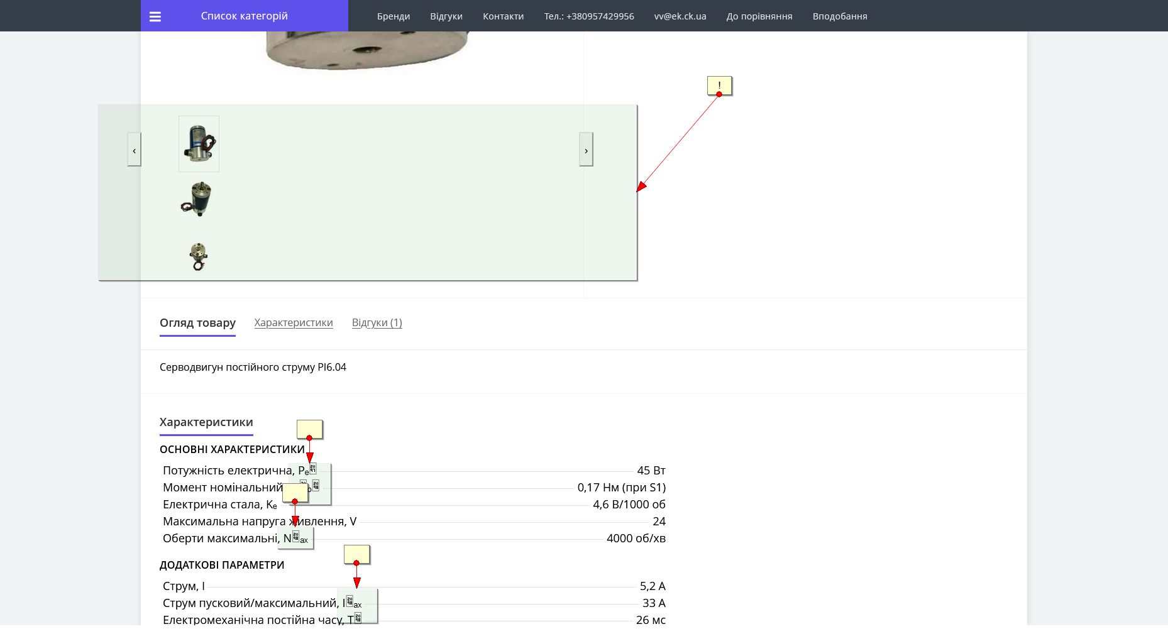
Task: Click the '4,6 В/1000 об' value
Action: [629, 505]
